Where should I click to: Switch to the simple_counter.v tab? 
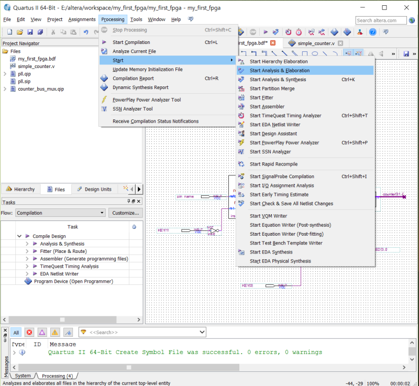[316, 43]
